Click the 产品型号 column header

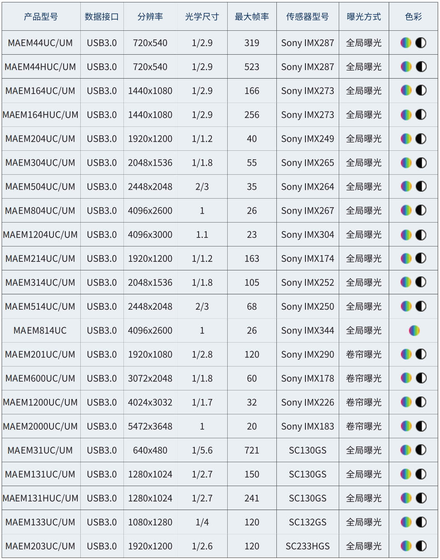pyautogui.click(x=41, y=17)
